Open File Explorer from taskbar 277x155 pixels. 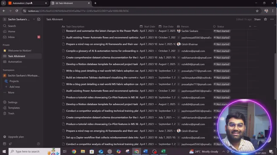pyautogui.click(x=83, y=152)
